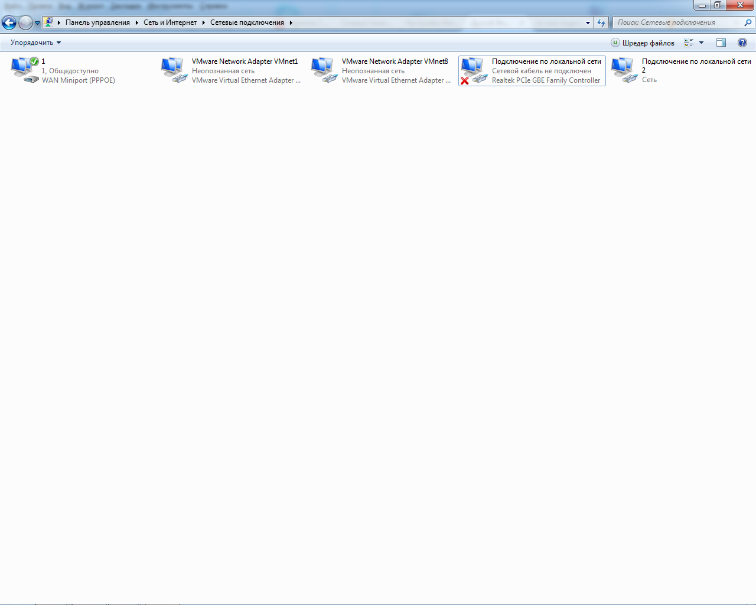Viewport: 756px width, 605px height.
Task: Expand arrow after Панель управления breadcrumb
Action: (136, 22)
